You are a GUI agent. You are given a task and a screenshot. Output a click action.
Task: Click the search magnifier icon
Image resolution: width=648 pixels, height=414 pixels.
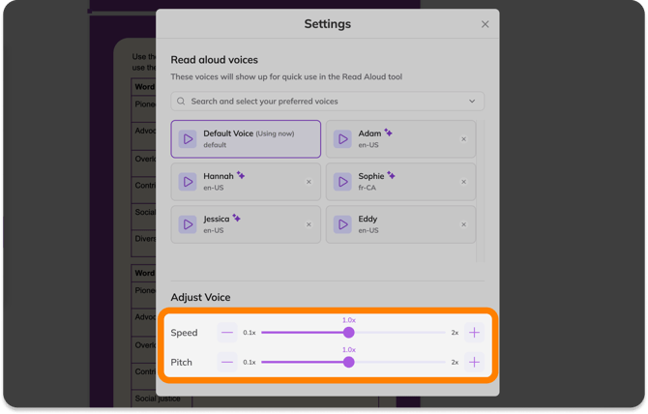(181, 102)
